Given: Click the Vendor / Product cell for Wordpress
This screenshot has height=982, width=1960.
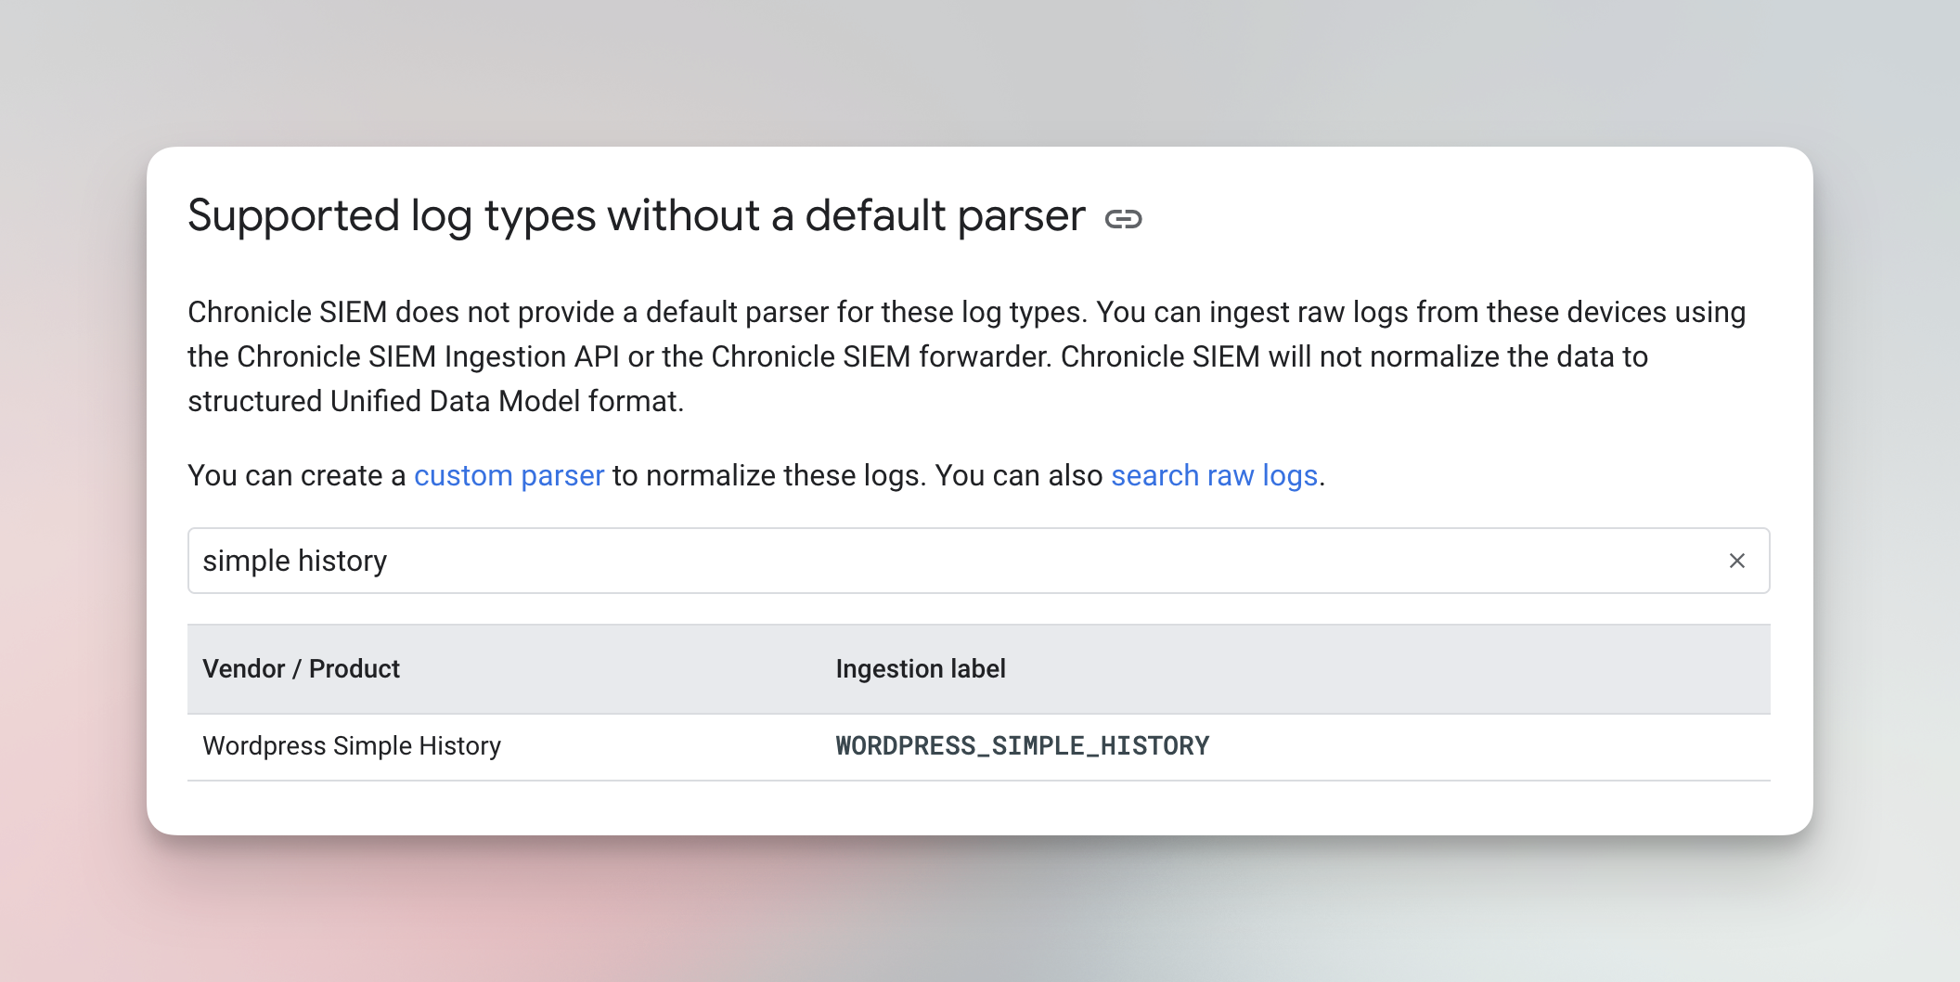Looking at the screenshot, I should 351,745.
